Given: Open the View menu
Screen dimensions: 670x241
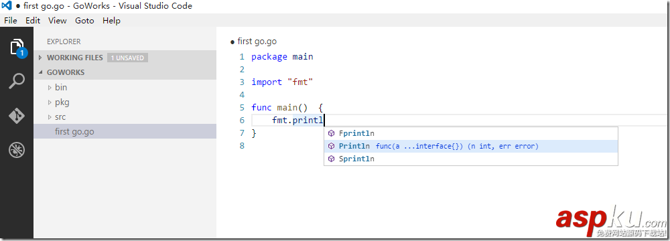Looking at the screenshot, I should (57, 21).
